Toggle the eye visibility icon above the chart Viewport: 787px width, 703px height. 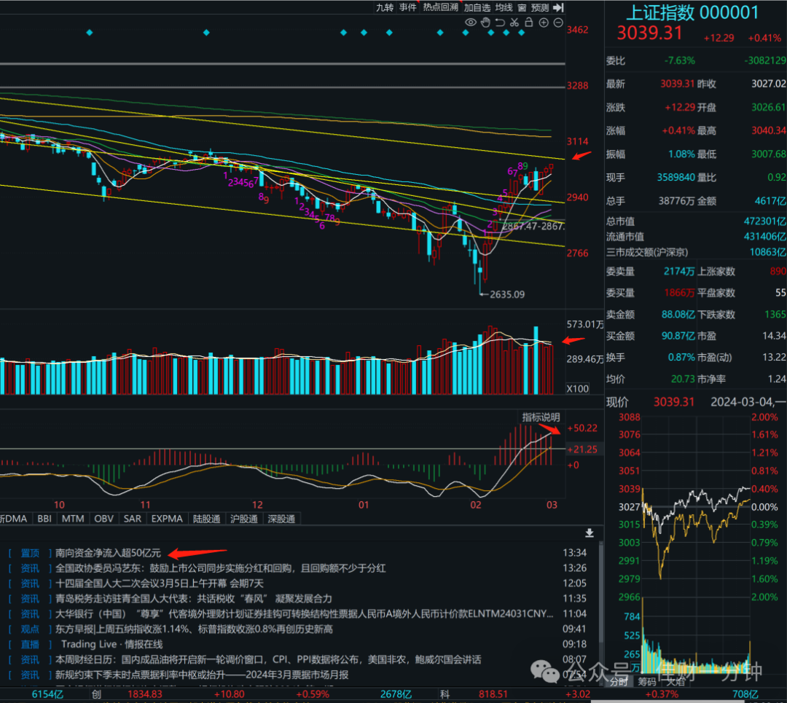pyautogui.click(x=470, y=22)
